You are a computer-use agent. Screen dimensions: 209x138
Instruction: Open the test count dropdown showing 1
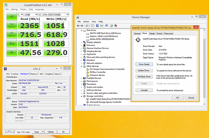(21, 15)
